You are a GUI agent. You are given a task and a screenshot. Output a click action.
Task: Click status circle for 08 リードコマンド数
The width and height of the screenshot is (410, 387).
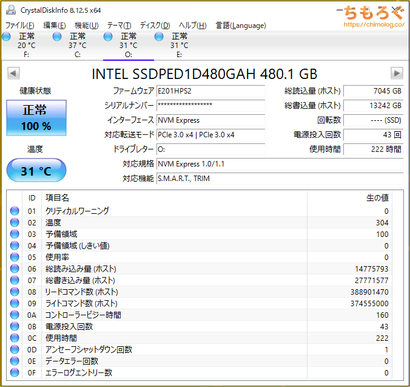pos(15,292)
